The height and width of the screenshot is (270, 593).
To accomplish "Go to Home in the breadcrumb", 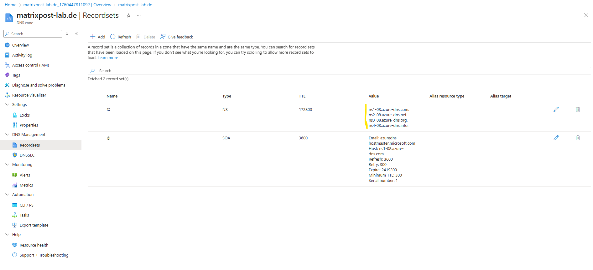I will coord(11,5).
